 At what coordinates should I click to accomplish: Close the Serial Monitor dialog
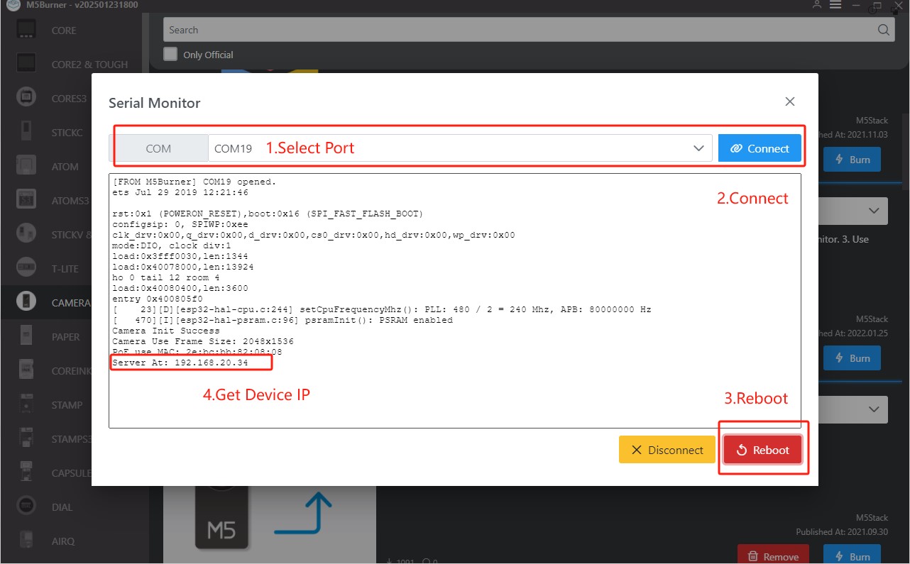tap(790, 101)
